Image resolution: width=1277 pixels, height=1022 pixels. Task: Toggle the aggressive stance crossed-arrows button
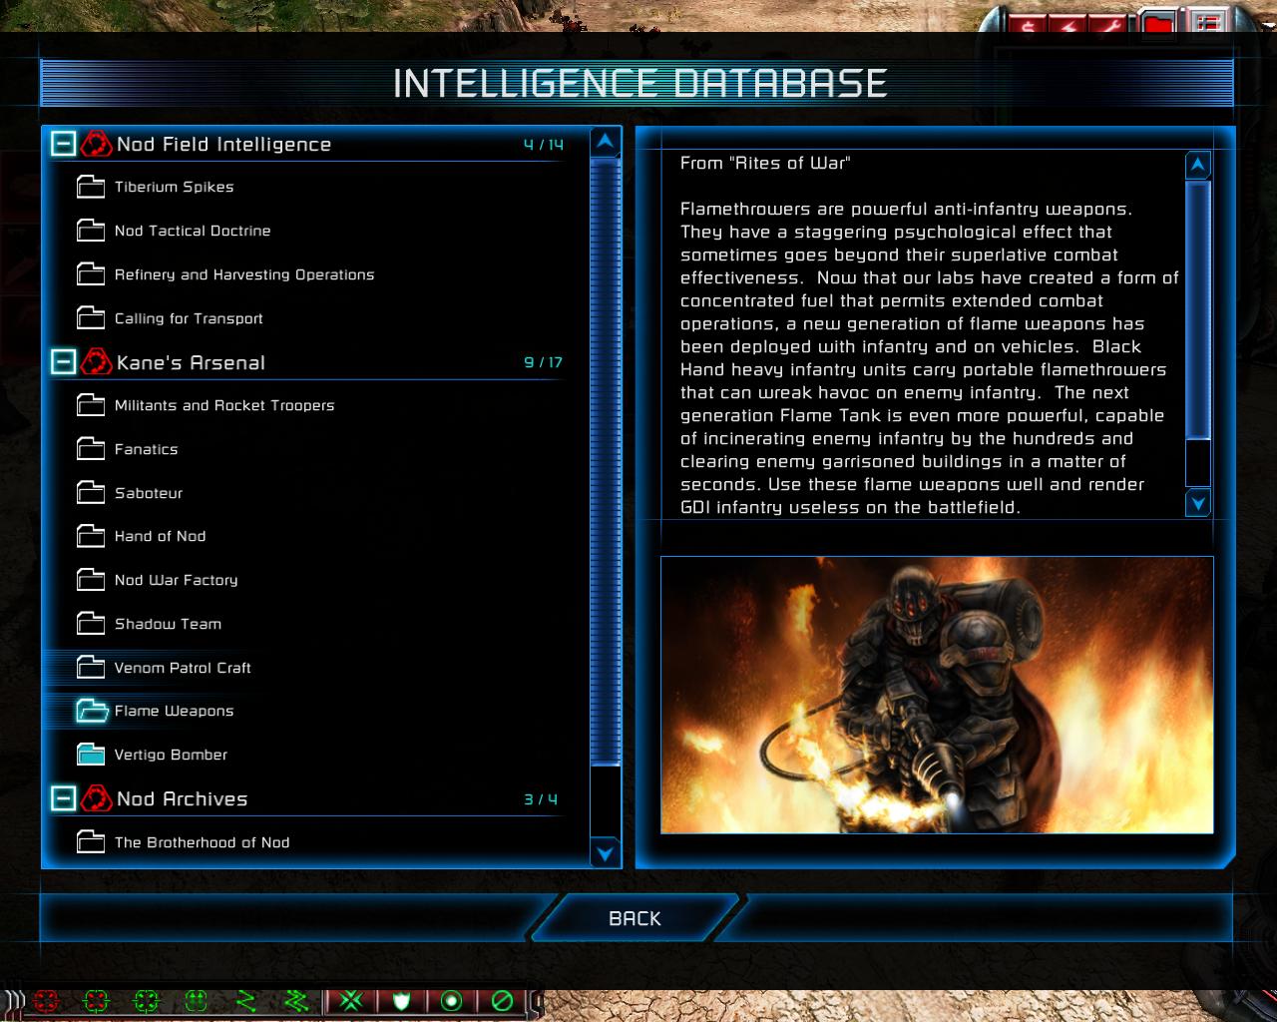tap(350, 1000)
